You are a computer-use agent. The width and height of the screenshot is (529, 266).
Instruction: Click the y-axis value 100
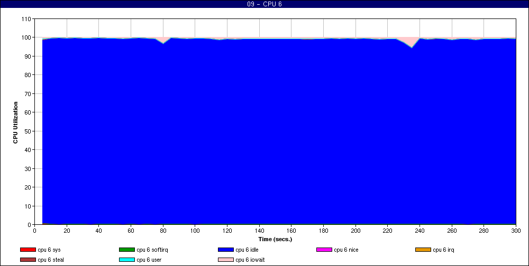(x=26, y=37)
